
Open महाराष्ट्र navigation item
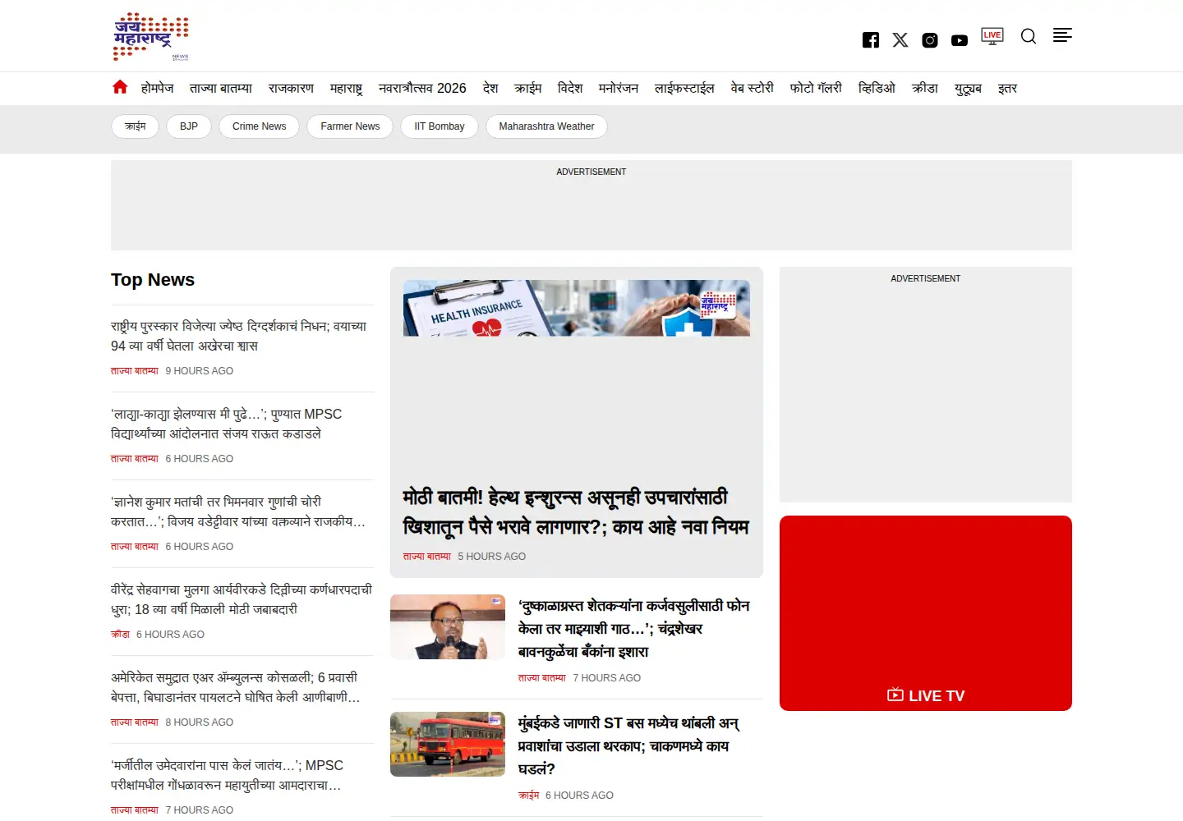click(347, 88)
